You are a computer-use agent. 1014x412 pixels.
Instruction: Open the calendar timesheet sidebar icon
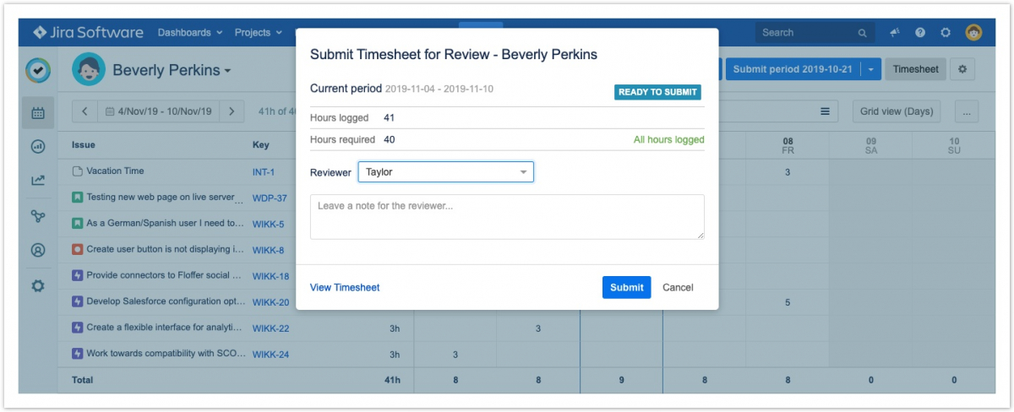38,112
